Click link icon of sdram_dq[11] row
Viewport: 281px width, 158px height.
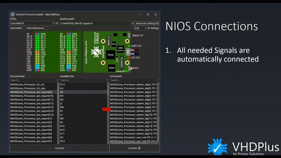[x=155, y=118]
